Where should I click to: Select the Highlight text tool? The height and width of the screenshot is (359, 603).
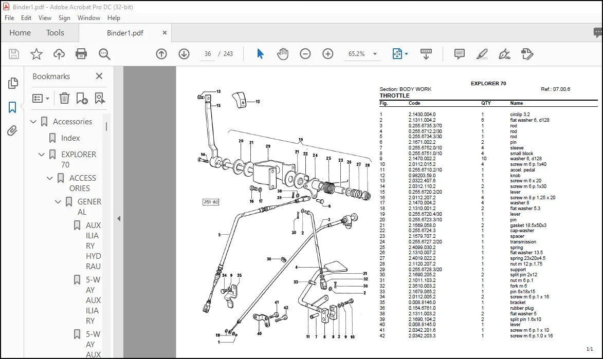pyautogui.click(x=482, y=54)
